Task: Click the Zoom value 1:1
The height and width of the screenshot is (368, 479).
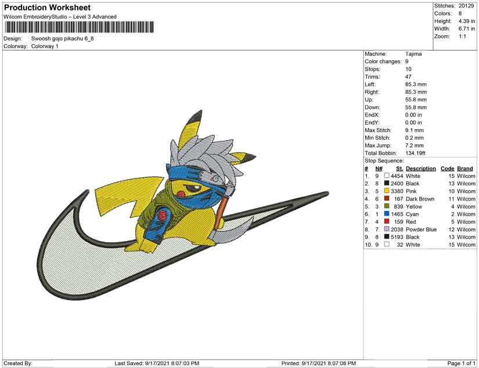Action: [462, 37]
